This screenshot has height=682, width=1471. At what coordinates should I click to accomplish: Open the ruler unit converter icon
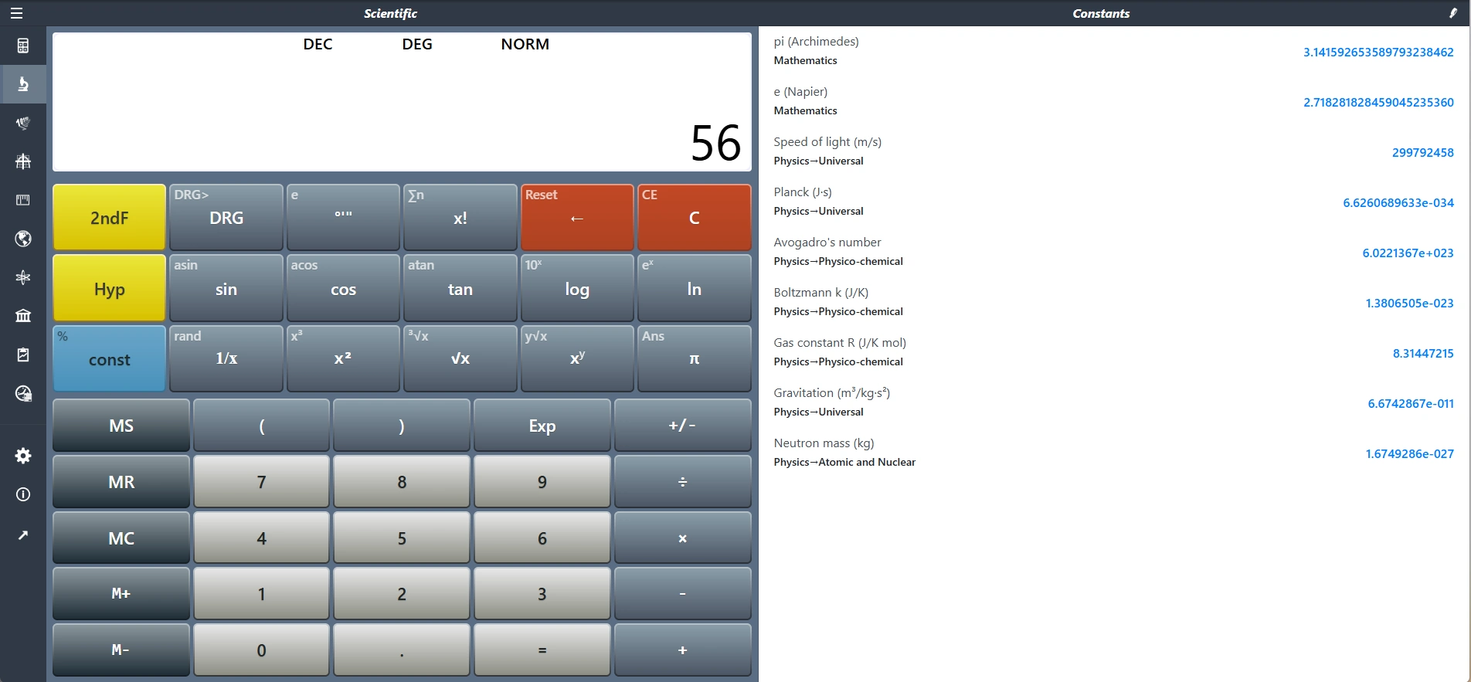point(23,200)
